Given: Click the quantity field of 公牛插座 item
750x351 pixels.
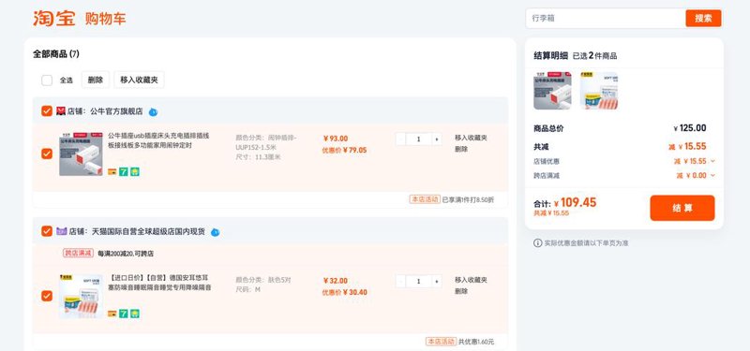Looking at the screenshot, I should pyautogui.click(x=418, y=139).
